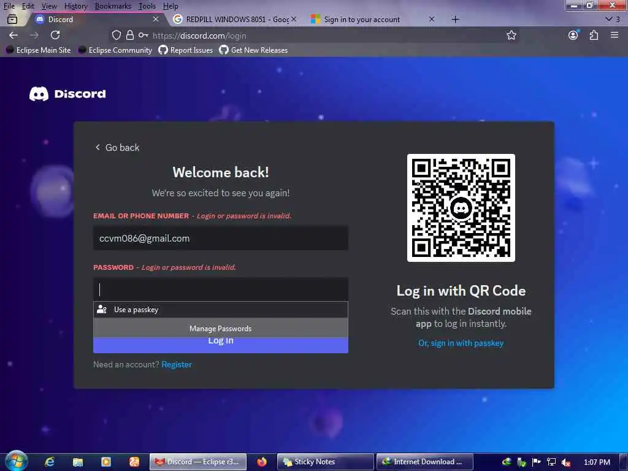Open a new browser tab

pyautogui.click(x=456, y=19)
